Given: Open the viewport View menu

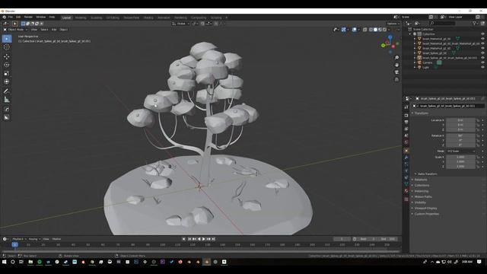Looking at the screenshot, I should click(33, 30).
